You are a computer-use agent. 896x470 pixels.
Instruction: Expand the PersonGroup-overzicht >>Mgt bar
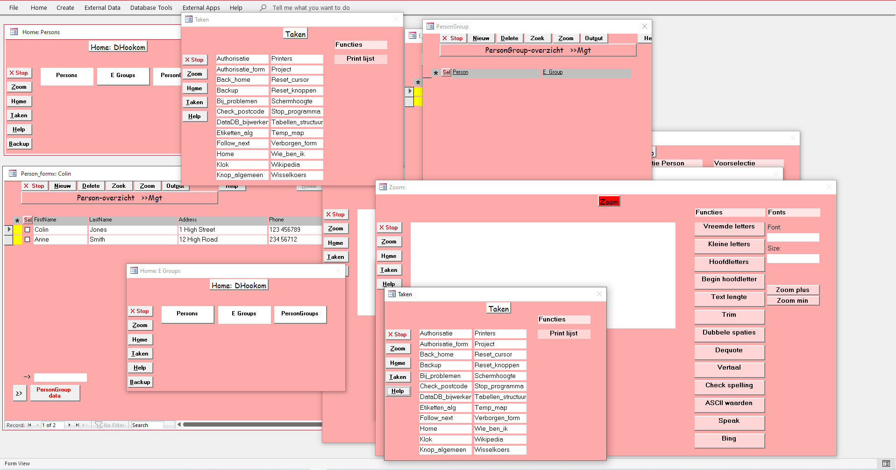point(538,50)
